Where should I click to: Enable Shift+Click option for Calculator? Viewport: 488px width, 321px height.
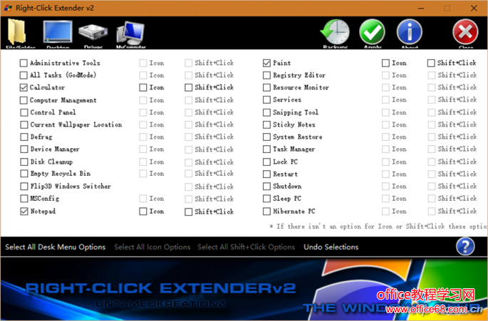[x=188, y=88]
